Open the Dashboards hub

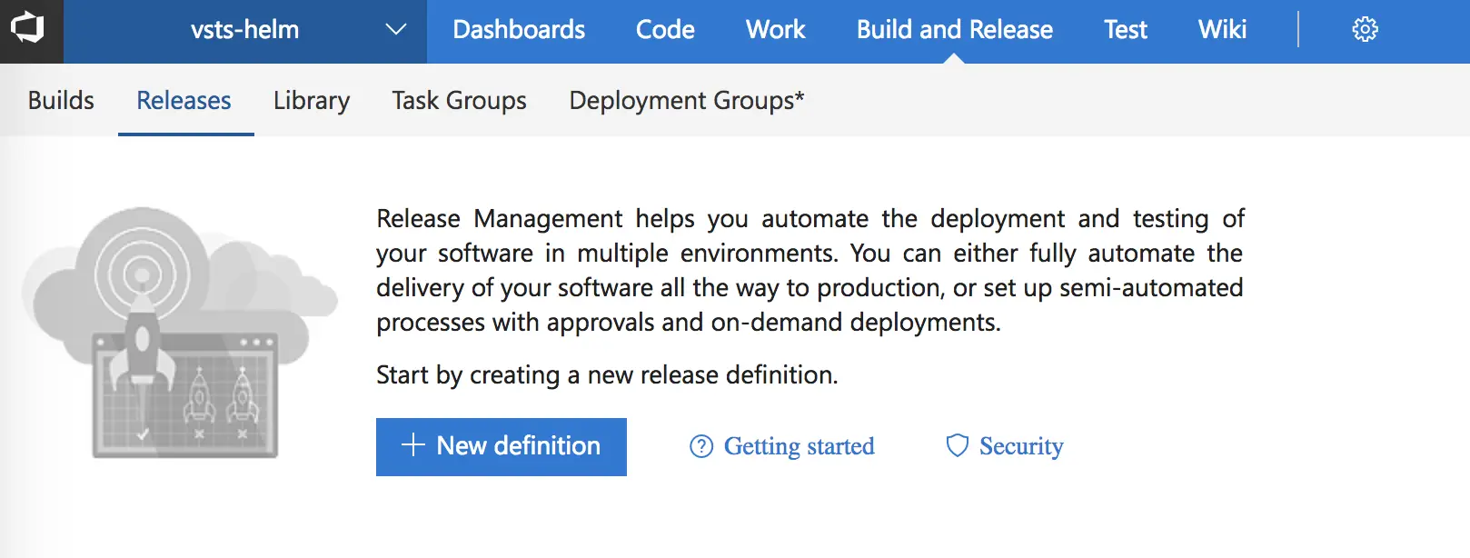[519, 30]
